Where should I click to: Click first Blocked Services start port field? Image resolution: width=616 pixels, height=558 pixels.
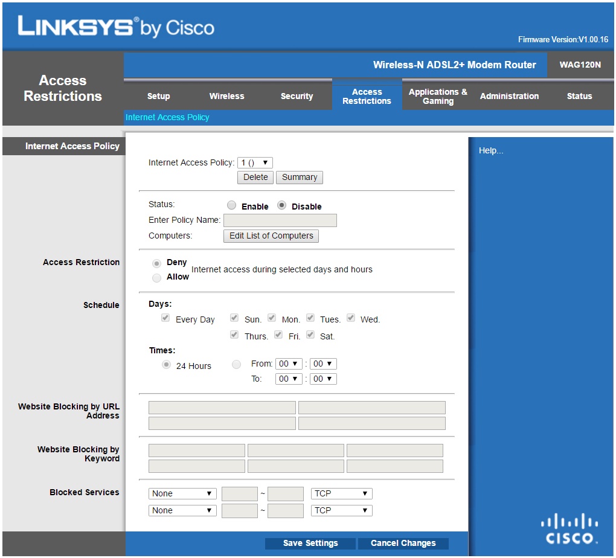point(240,494)
